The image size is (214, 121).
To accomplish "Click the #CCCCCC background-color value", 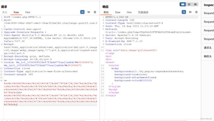I will point(146,81).
